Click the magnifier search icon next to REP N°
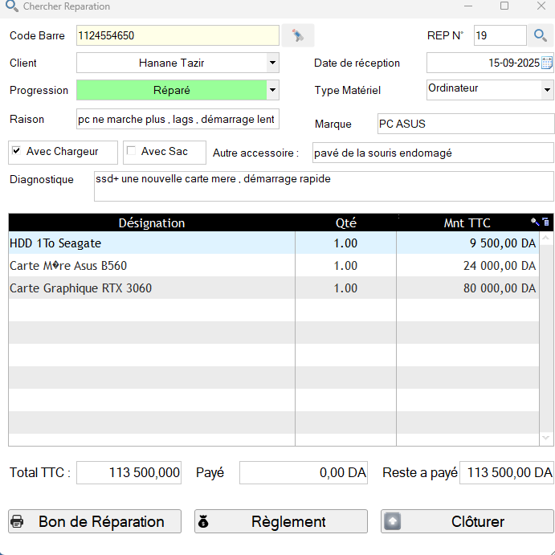This screenshot has height=555, width=555. click(540, 35)
